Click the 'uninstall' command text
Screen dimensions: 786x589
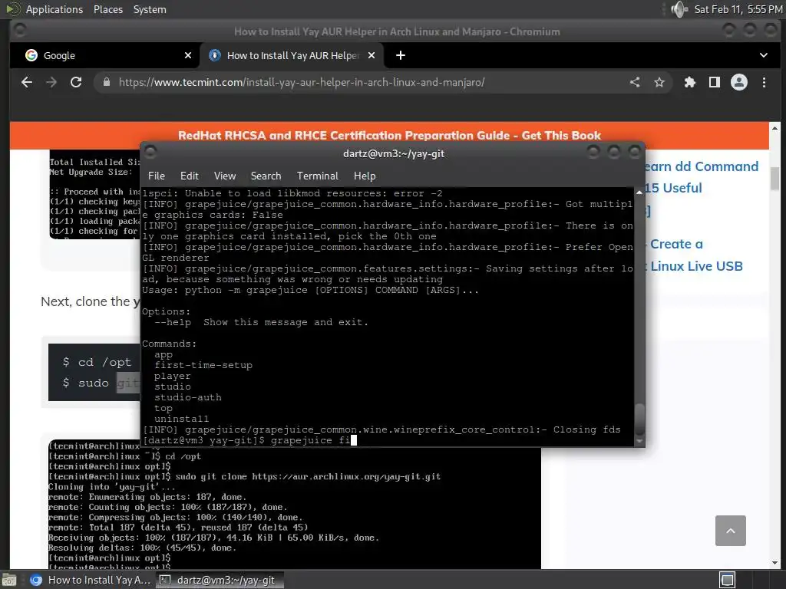pos(181,419)
